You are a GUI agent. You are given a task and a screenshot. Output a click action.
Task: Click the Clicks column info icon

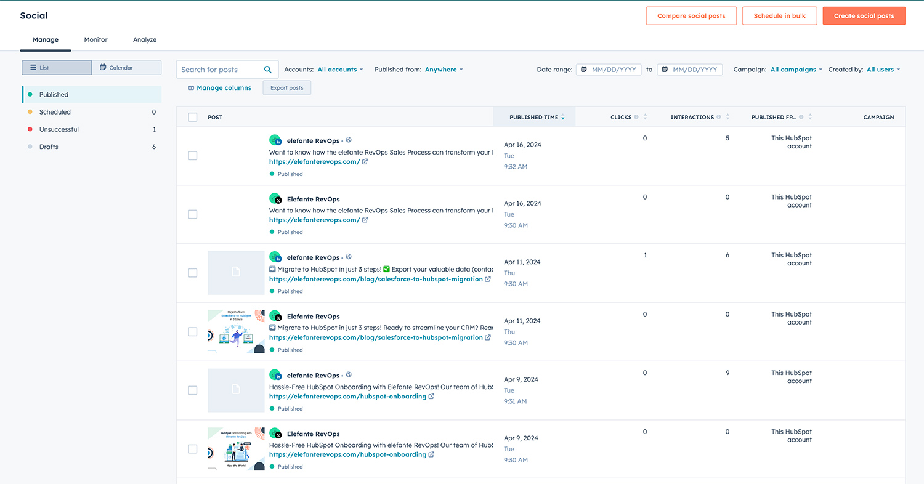point(636,117)
